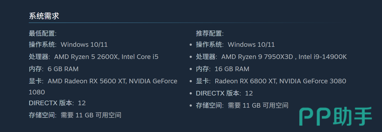Click the recommended 存储空间 11 GB bullet item
382x132 pixels.
coord(242,105)
